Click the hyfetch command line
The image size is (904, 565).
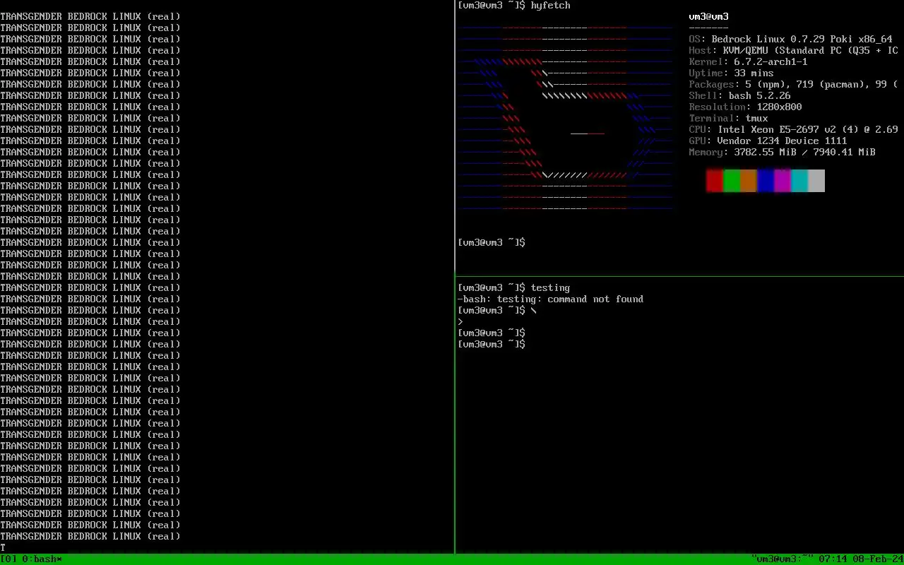pyautogui.click(x=514, y=6)
